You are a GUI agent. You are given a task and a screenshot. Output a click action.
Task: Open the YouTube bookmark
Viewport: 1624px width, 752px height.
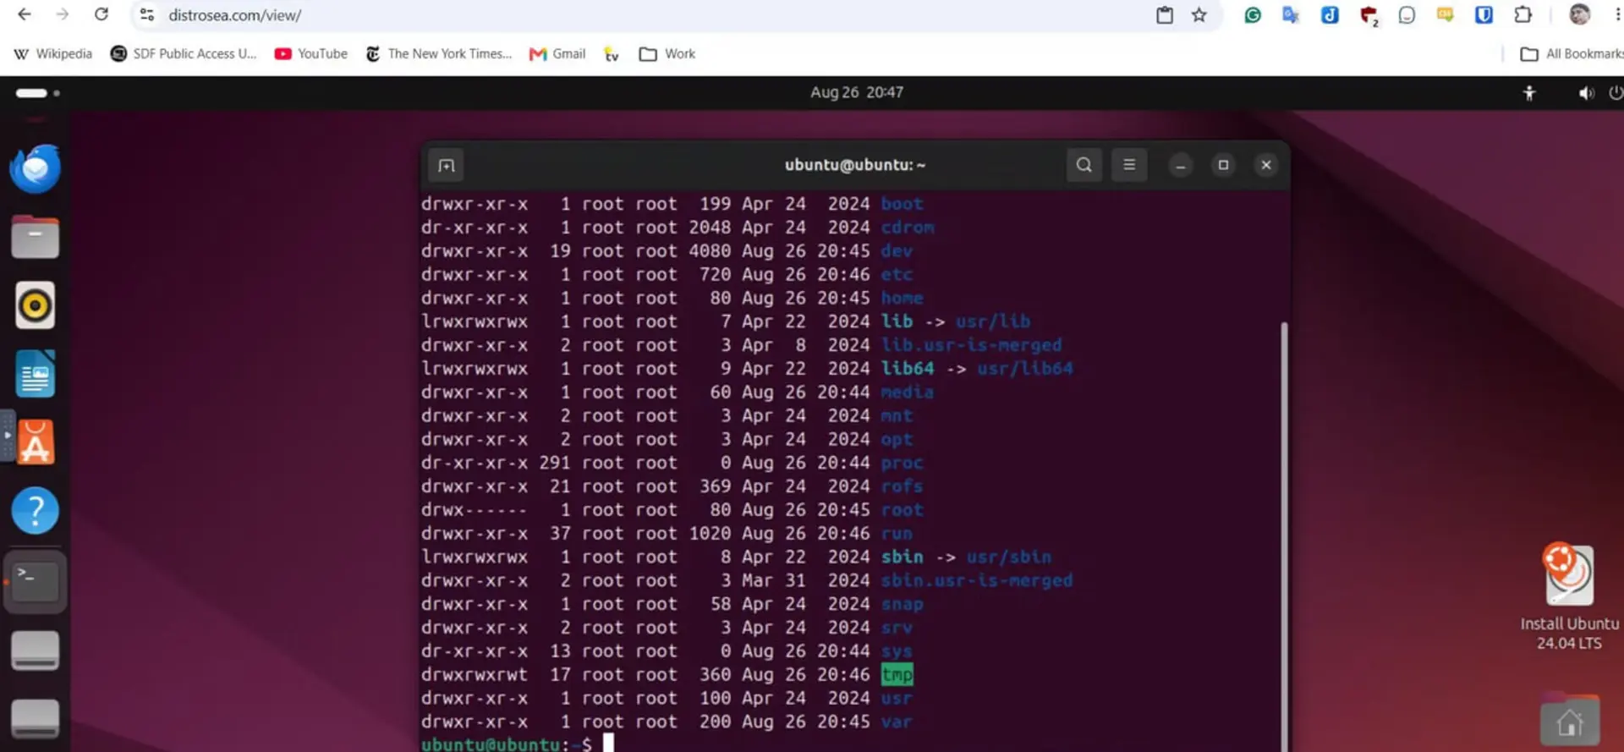[x=311, y=53]
